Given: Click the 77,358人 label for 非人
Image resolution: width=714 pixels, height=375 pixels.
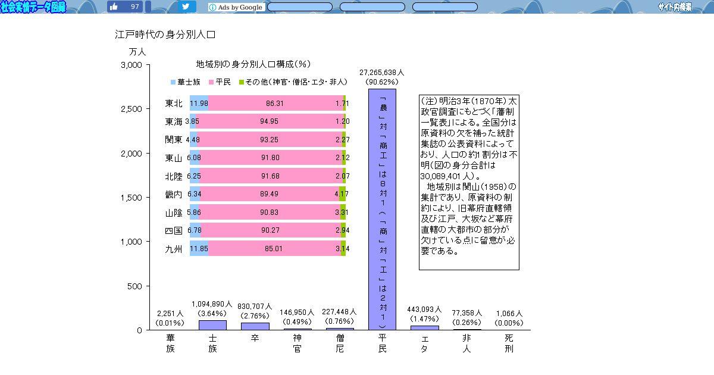Looking at the screenshot, I should [x=467, y=313].
